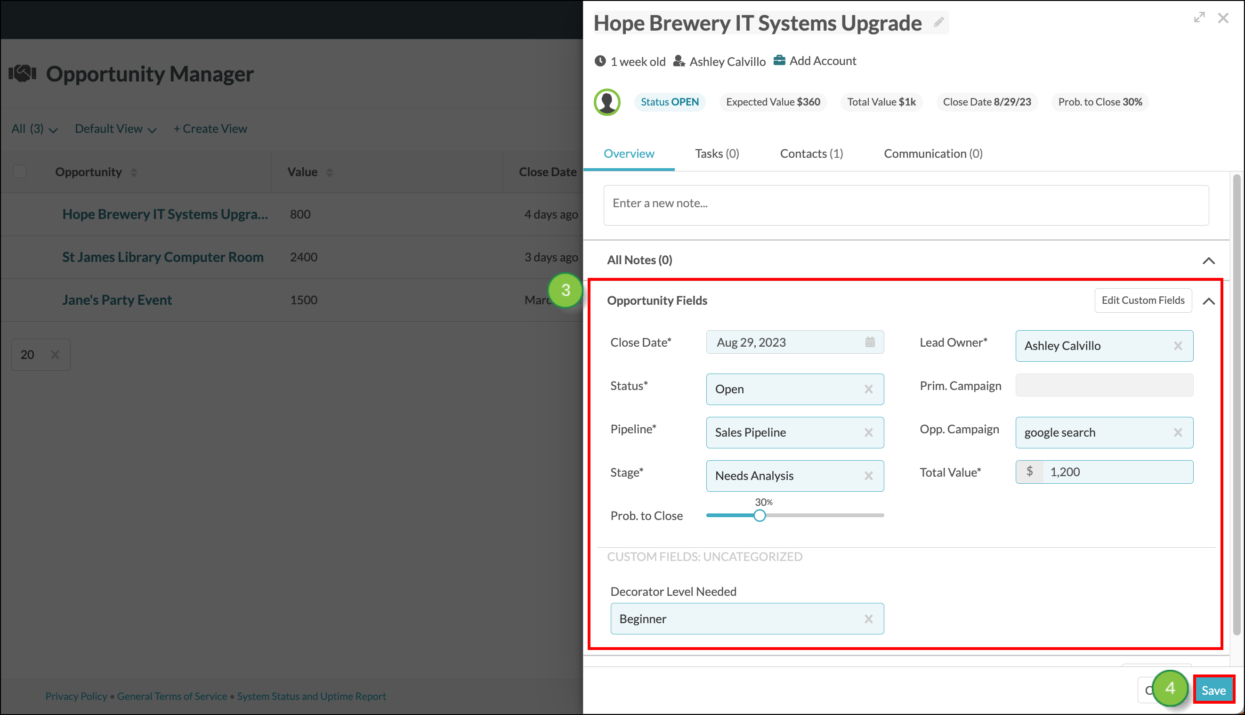Open St James Library Computer Room opportunity
The image size is (1245, 715).
click(x=162, y=257)
